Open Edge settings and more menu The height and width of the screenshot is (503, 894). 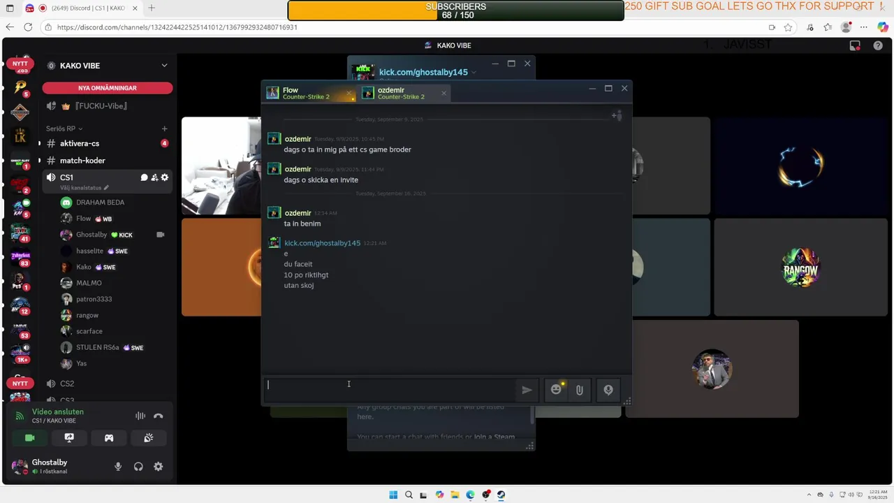pos(864,27)
